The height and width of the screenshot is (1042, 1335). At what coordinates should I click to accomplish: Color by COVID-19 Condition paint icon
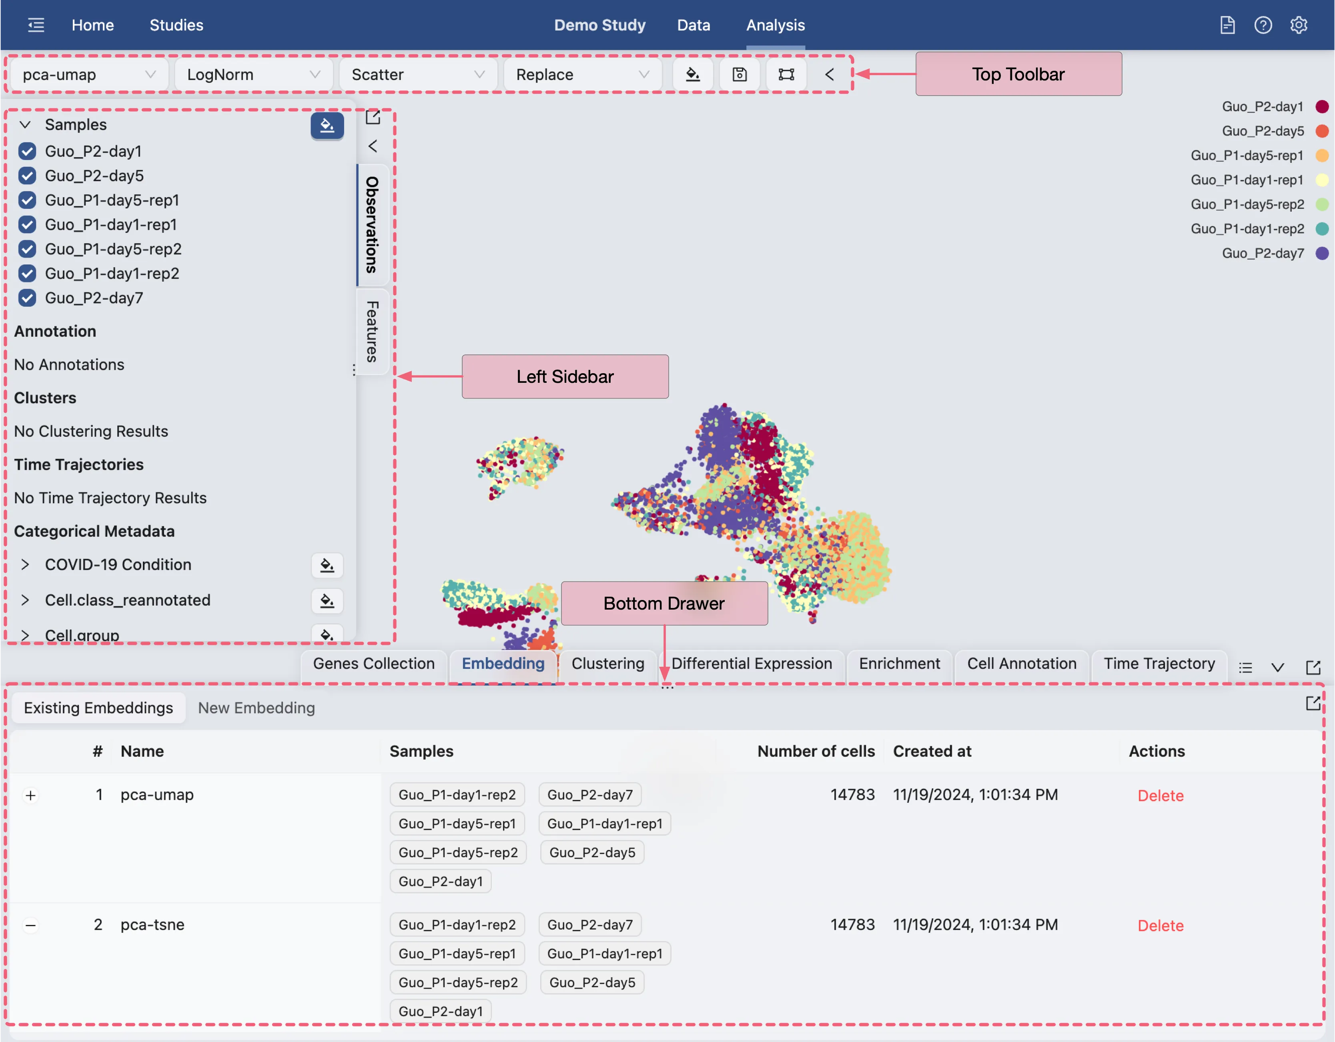[327, 565]
